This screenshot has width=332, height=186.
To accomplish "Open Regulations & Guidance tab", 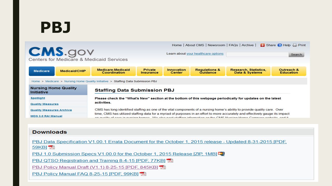I will tap(208, 71).
